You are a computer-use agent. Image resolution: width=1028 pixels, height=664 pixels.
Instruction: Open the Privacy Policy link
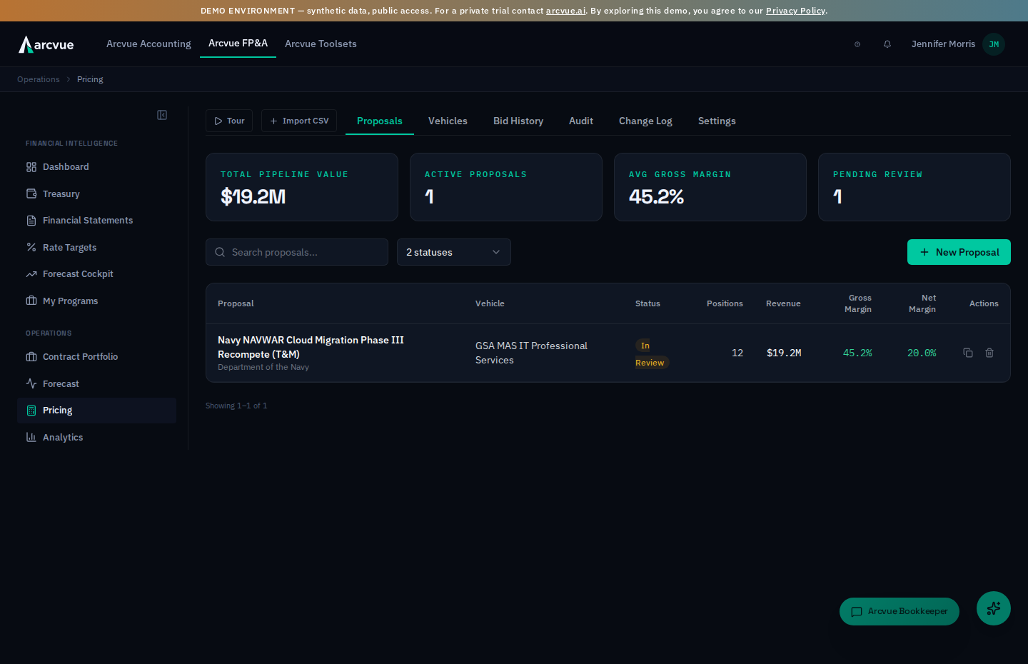[x=795, y=11]
